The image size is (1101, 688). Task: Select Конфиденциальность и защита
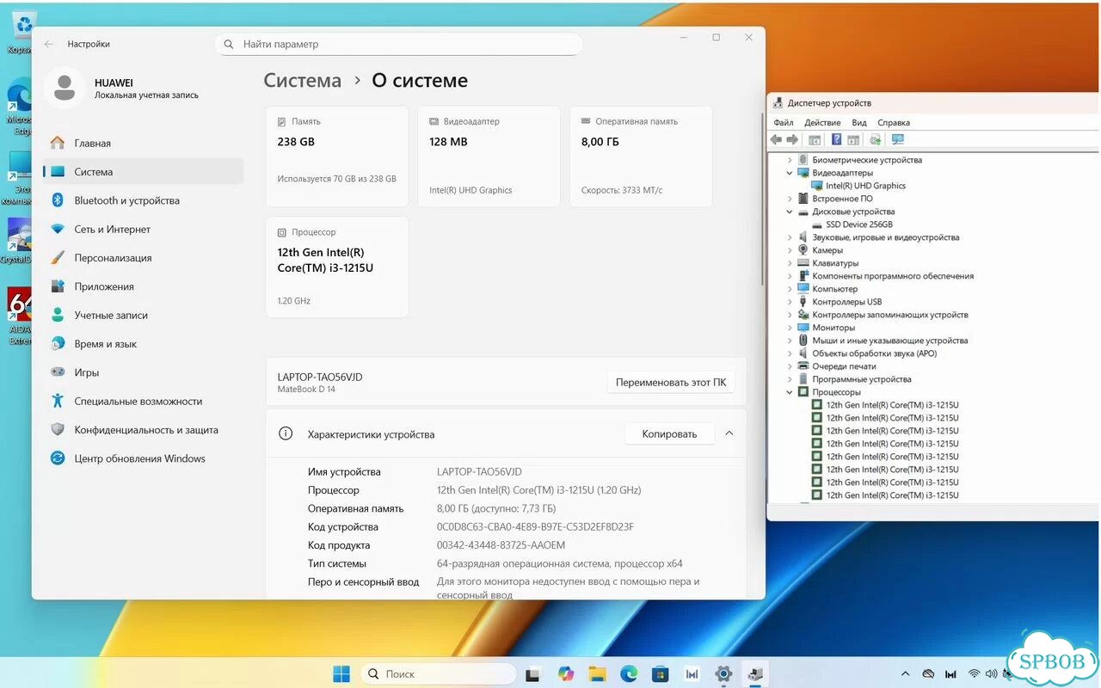[143, 430]
